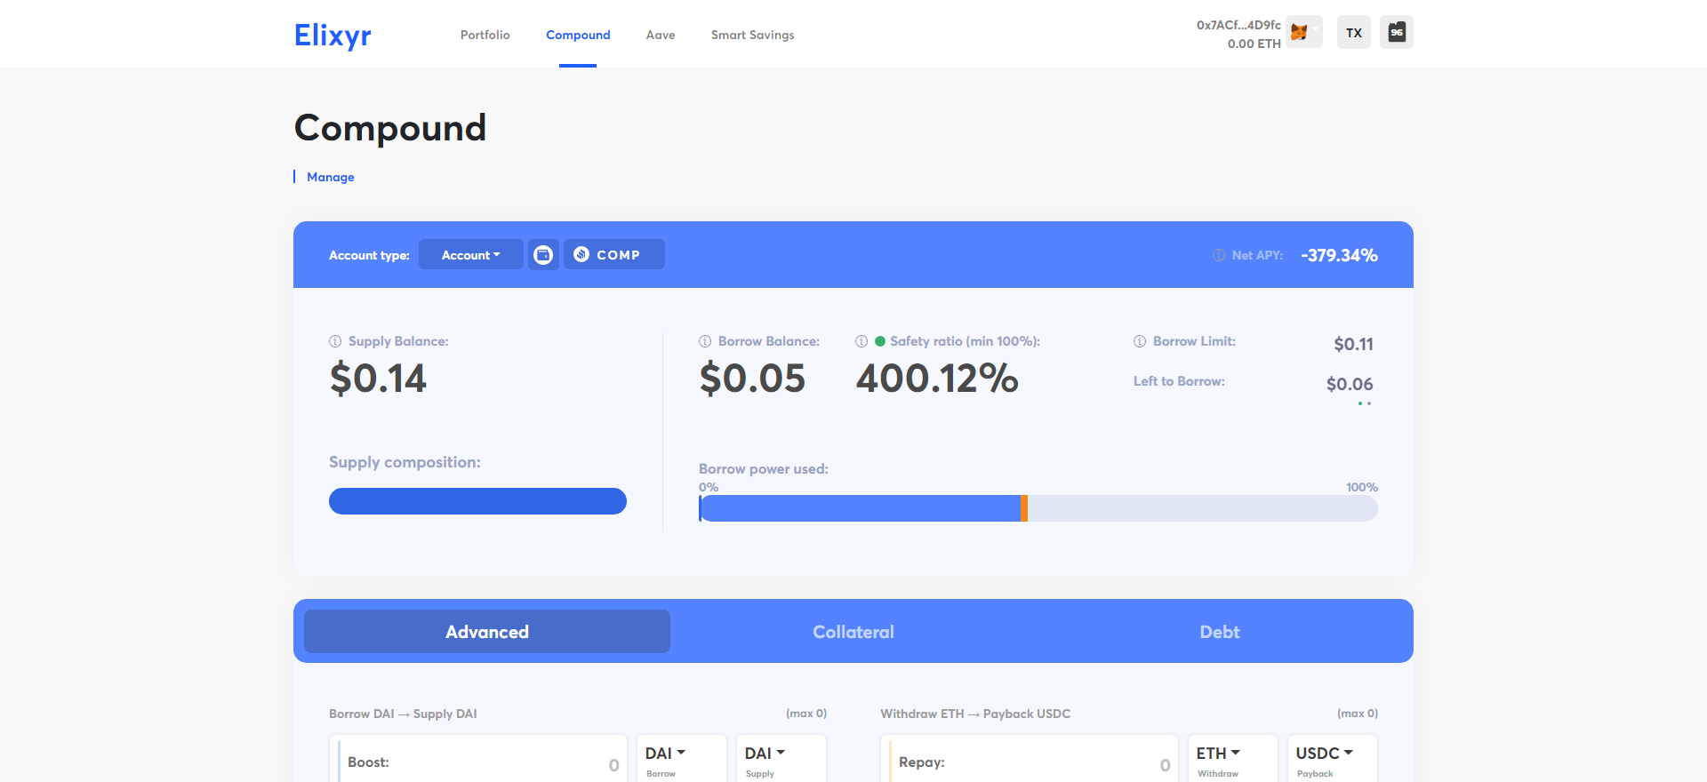
Task: Switch to the Collateral tab
Action: (x=853, y=632)
